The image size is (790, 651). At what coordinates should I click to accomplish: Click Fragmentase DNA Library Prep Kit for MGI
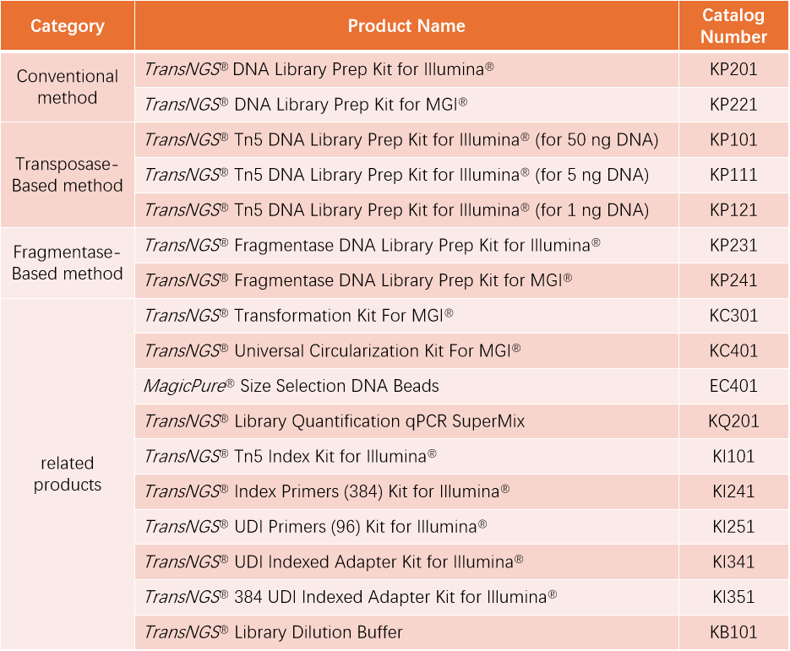(x=358, y=280)
